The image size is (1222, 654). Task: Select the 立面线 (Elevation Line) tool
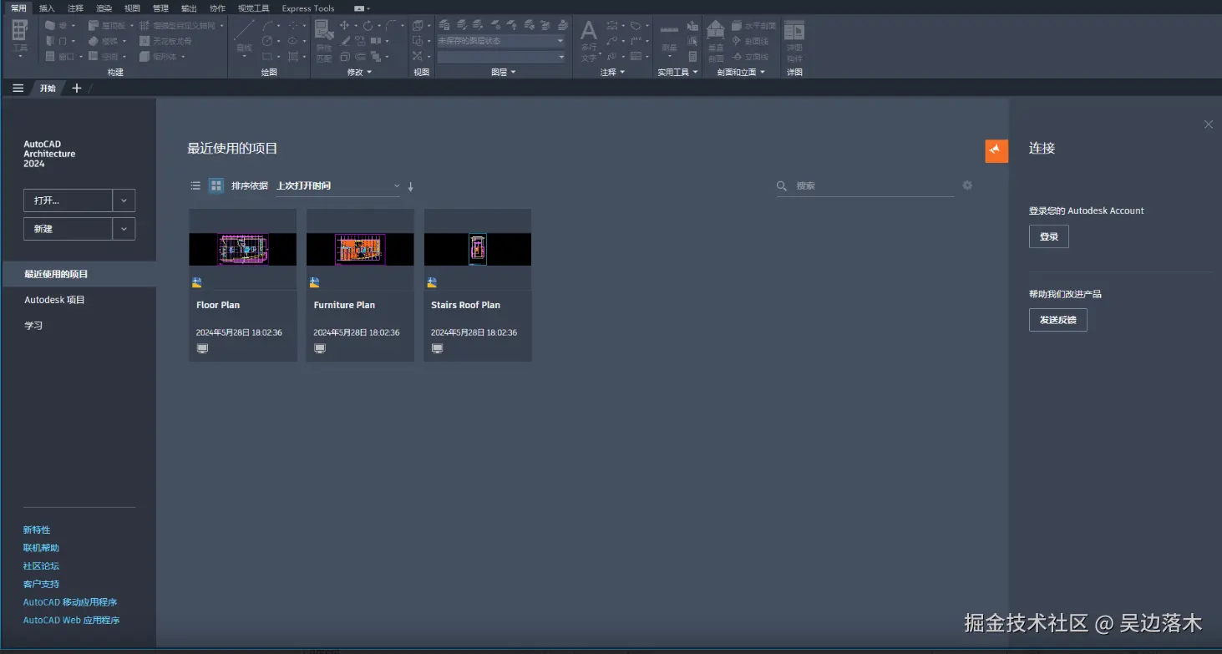[x=750, y=57]
